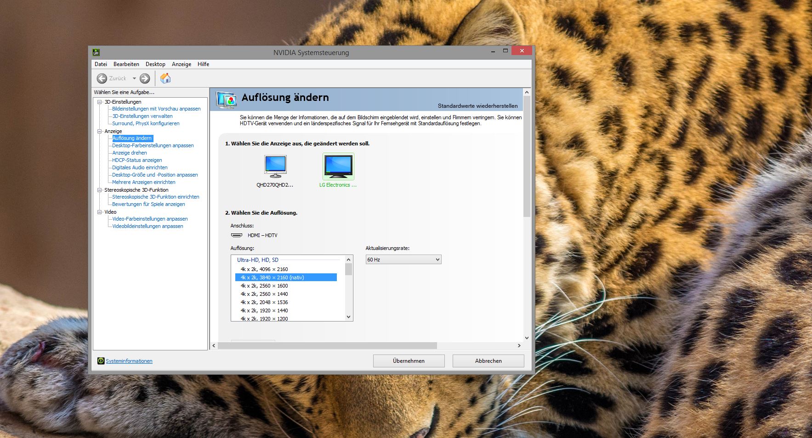Click the Forward arrow icon
This screenshot has height=438, width=812.
(145, 78)
